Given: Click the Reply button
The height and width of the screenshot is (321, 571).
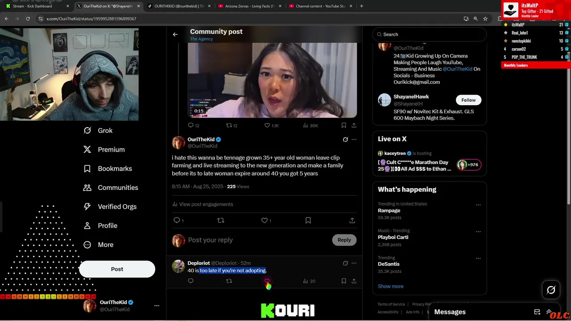Looking at the screenshot, I should coord(344,240).
